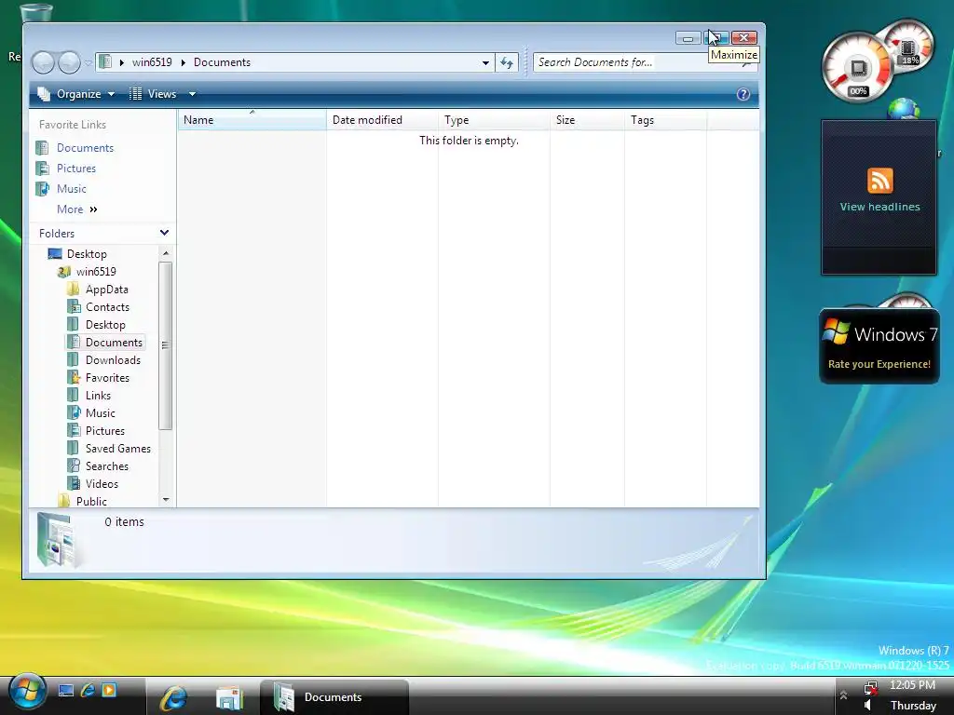The image size is (954, 715).
Task: Launch Windows Media Player from Quick Launch
Action: tap(109, 690)
